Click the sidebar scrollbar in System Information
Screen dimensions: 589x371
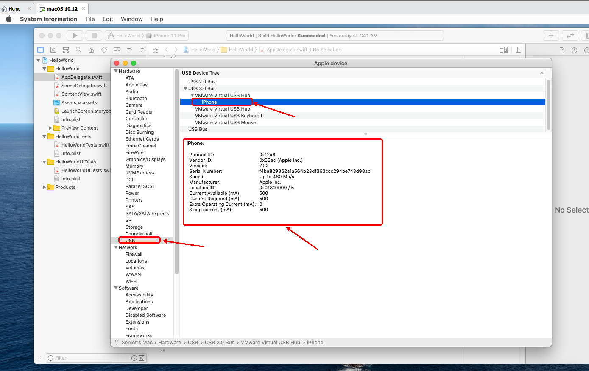tap(177, 172)
